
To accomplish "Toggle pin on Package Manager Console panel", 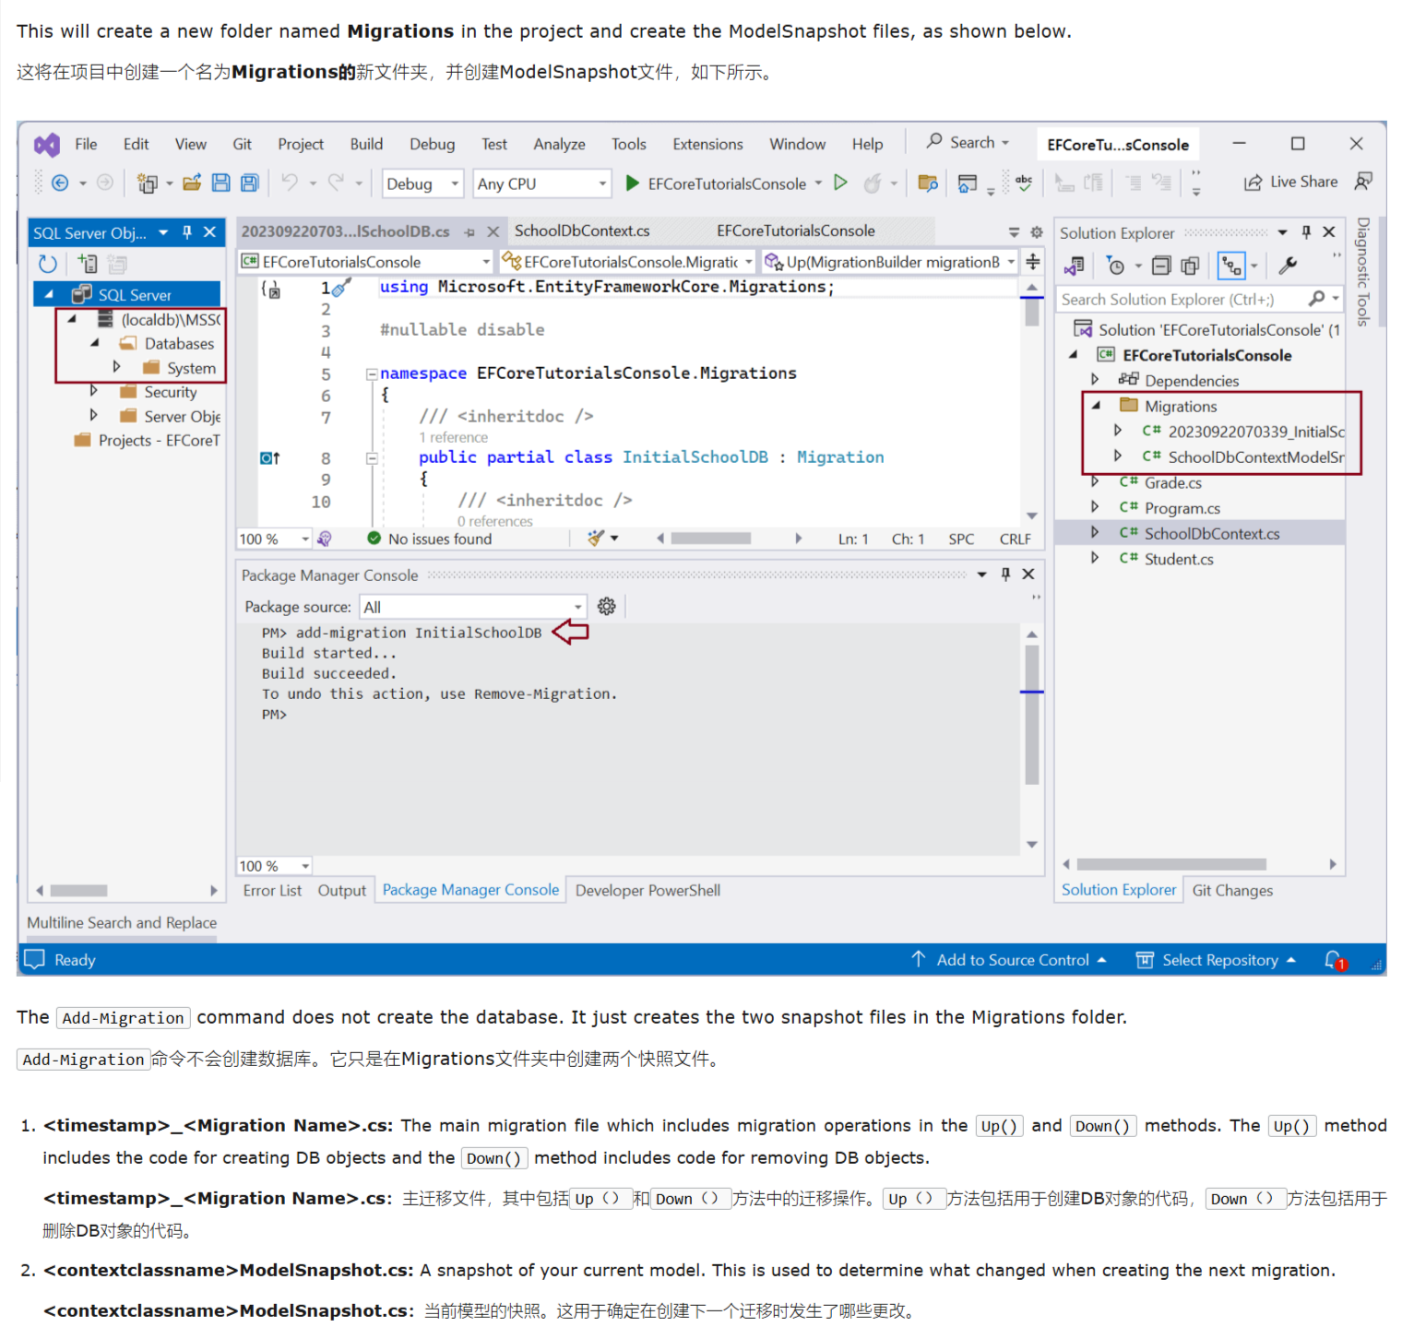I will [1006, 574].
